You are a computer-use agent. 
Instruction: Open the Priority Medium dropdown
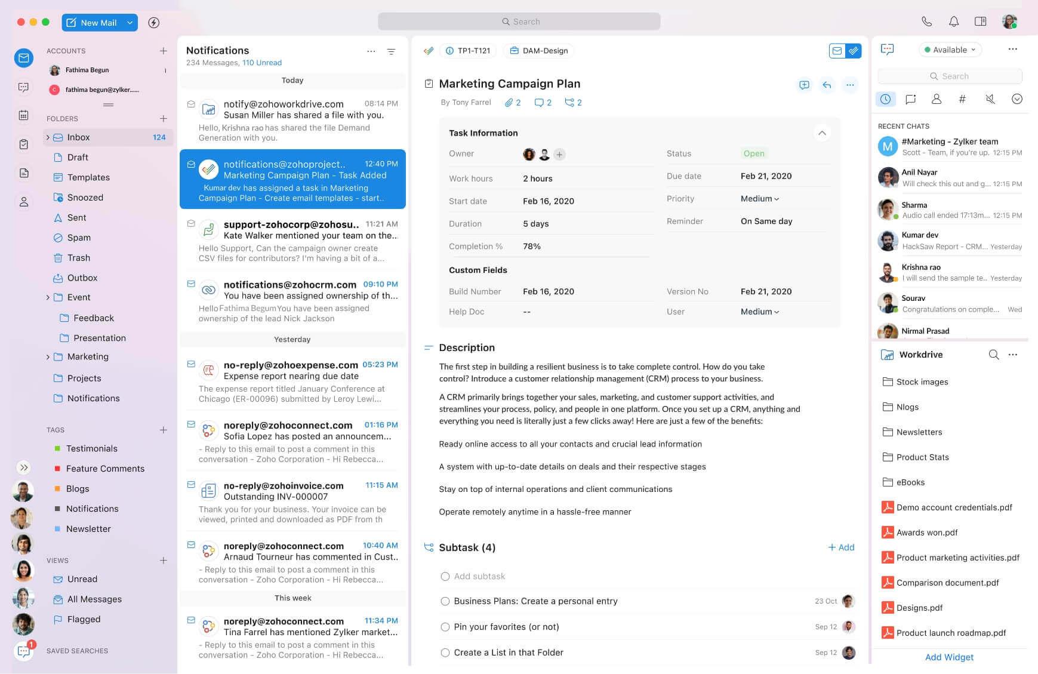(760, 199)
